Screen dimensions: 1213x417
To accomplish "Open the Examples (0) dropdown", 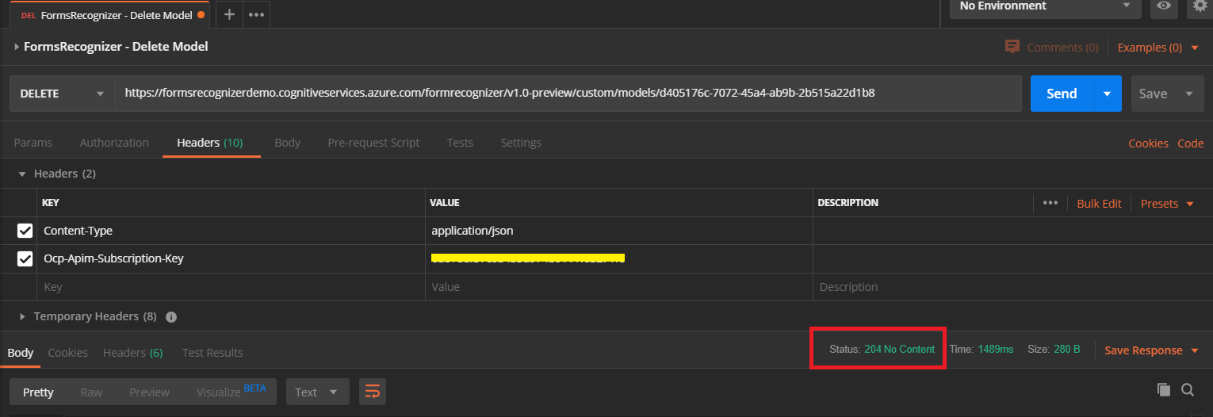I will point(1158,48).
